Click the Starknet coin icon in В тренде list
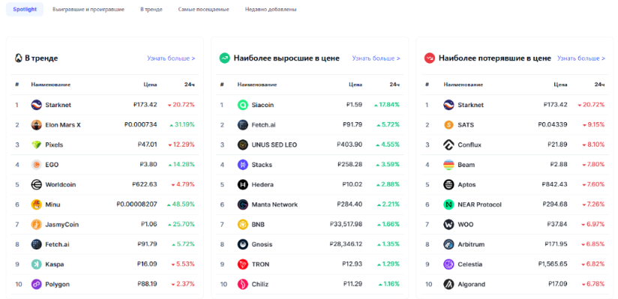The image size is (618, 299). (36, 105)
